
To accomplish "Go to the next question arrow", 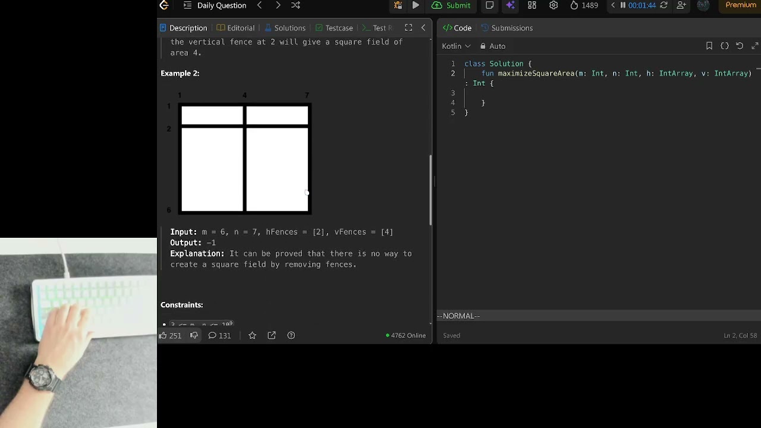I will (278, 5).
